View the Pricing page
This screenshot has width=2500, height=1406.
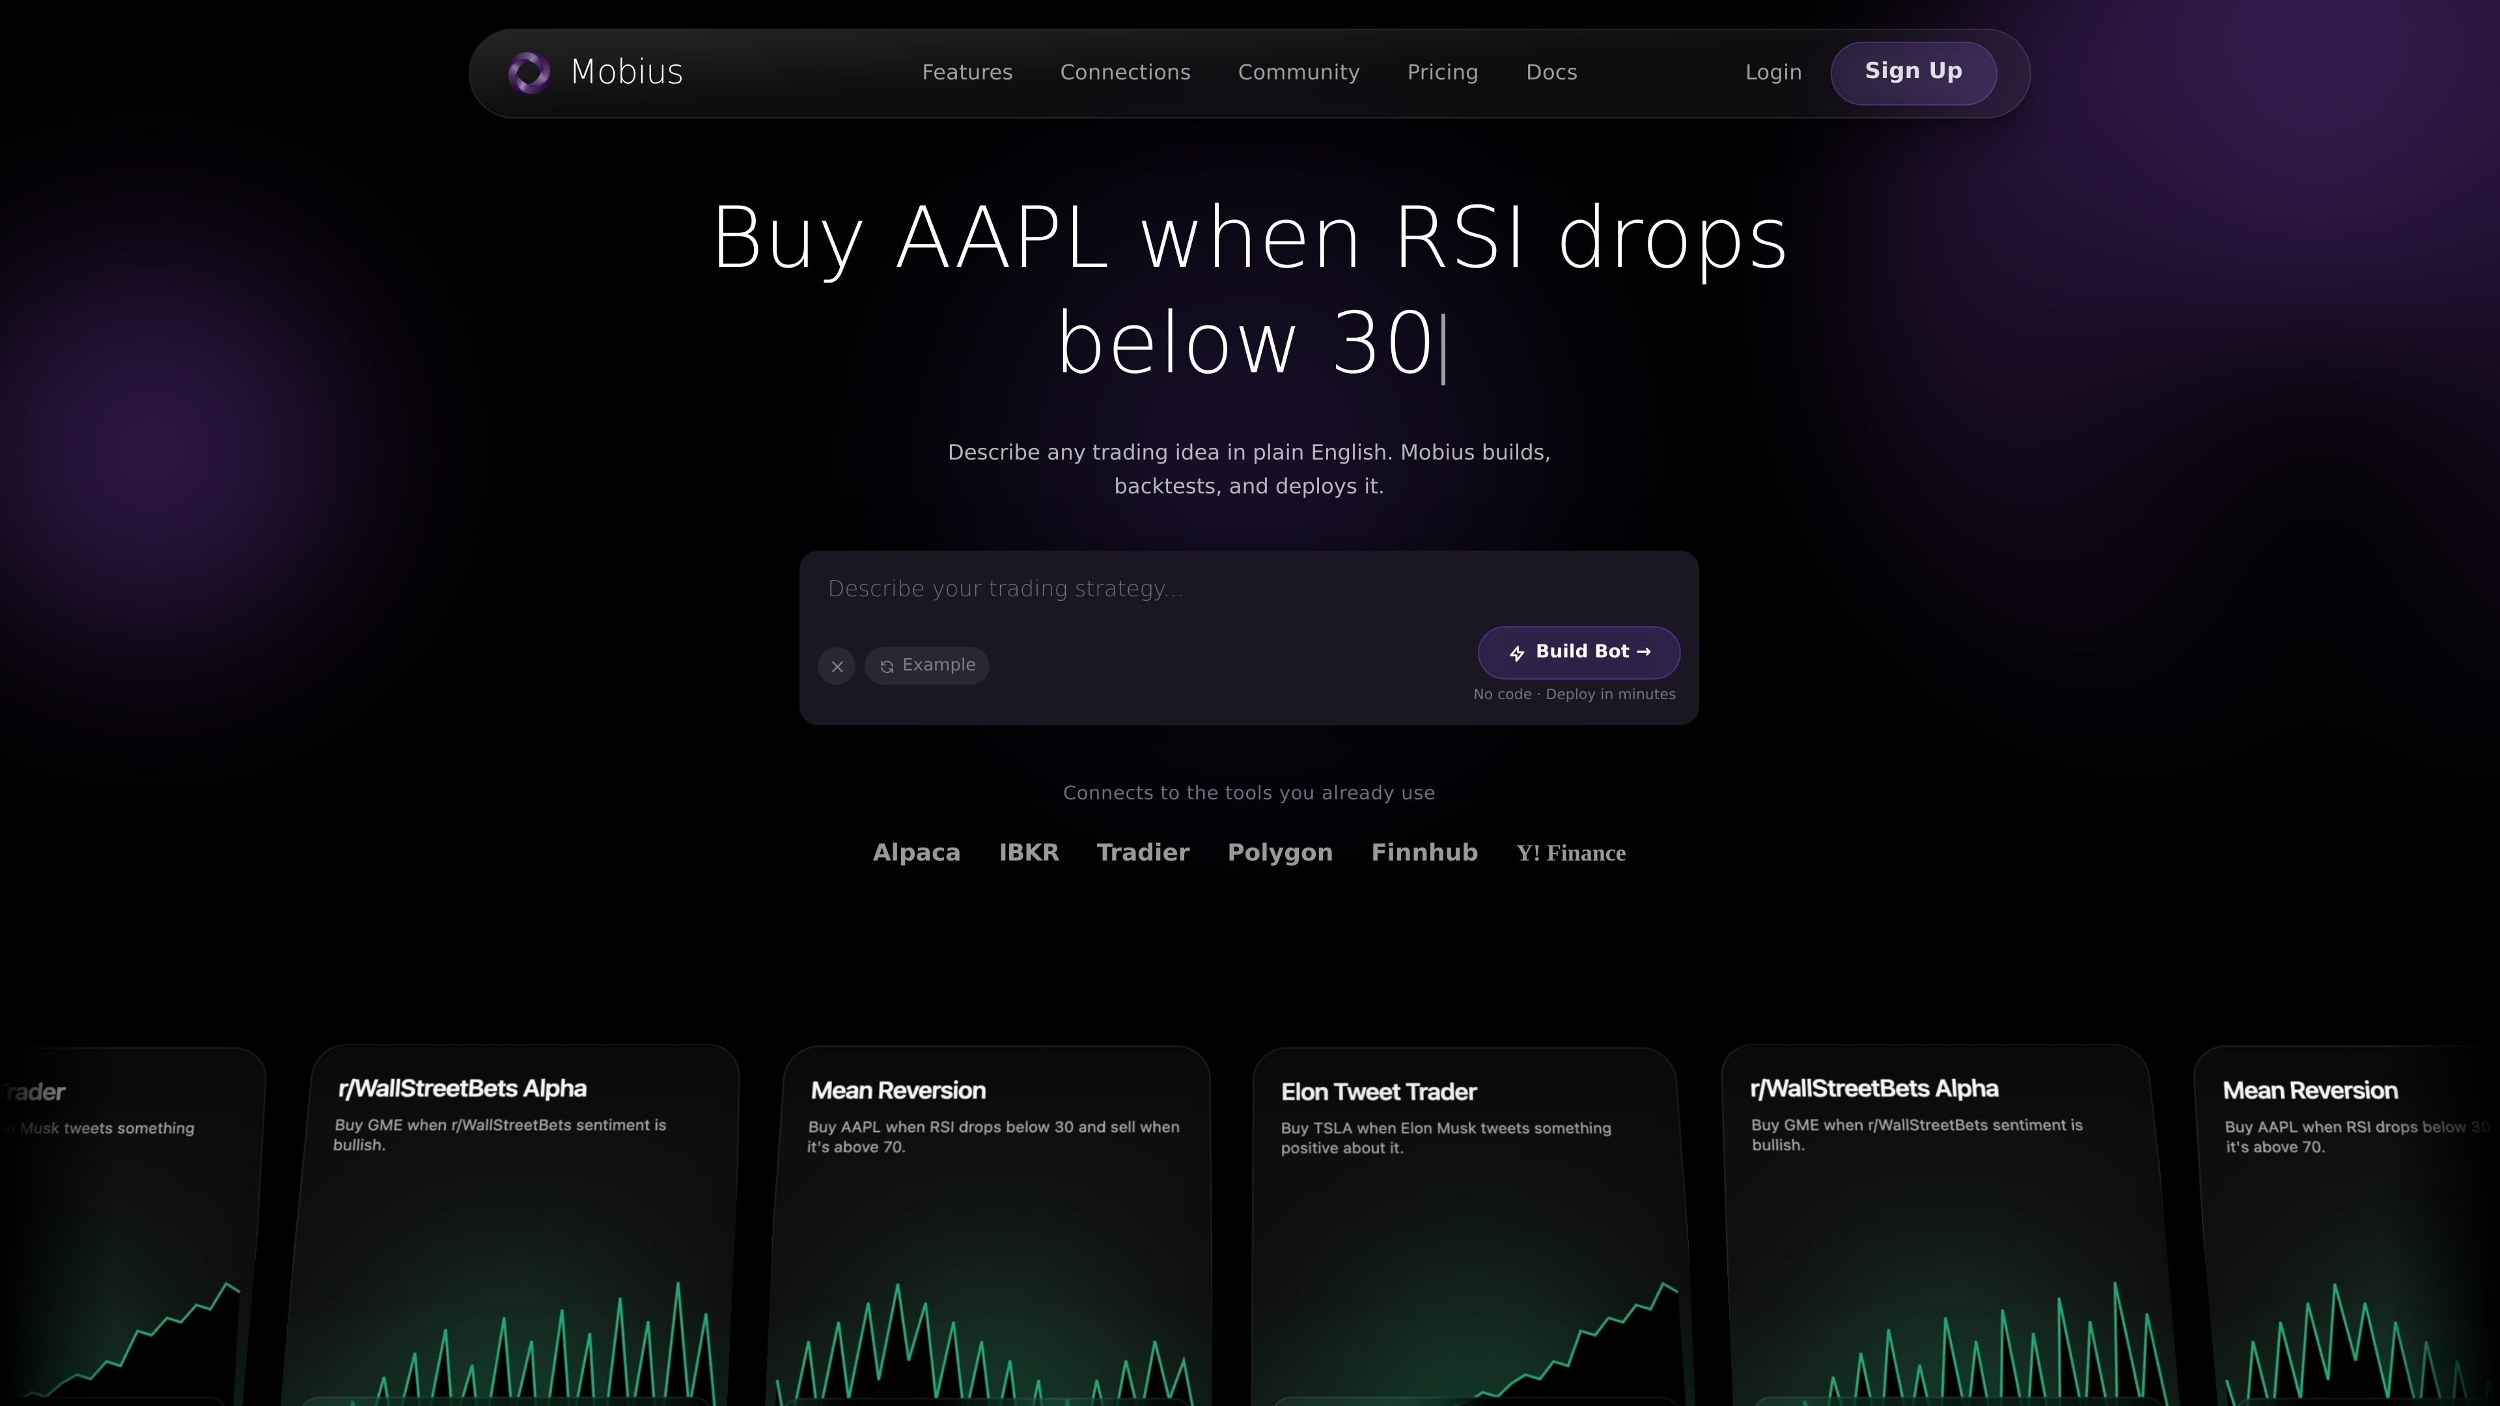coord(1442,73)
